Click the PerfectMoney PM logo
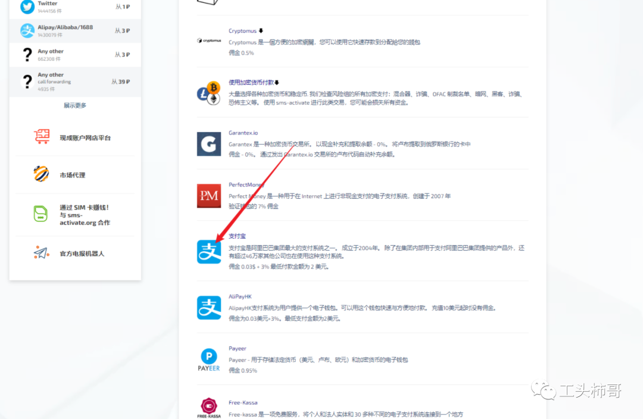The height and width of the screenshot is (419, 643). tap(209, 196)
